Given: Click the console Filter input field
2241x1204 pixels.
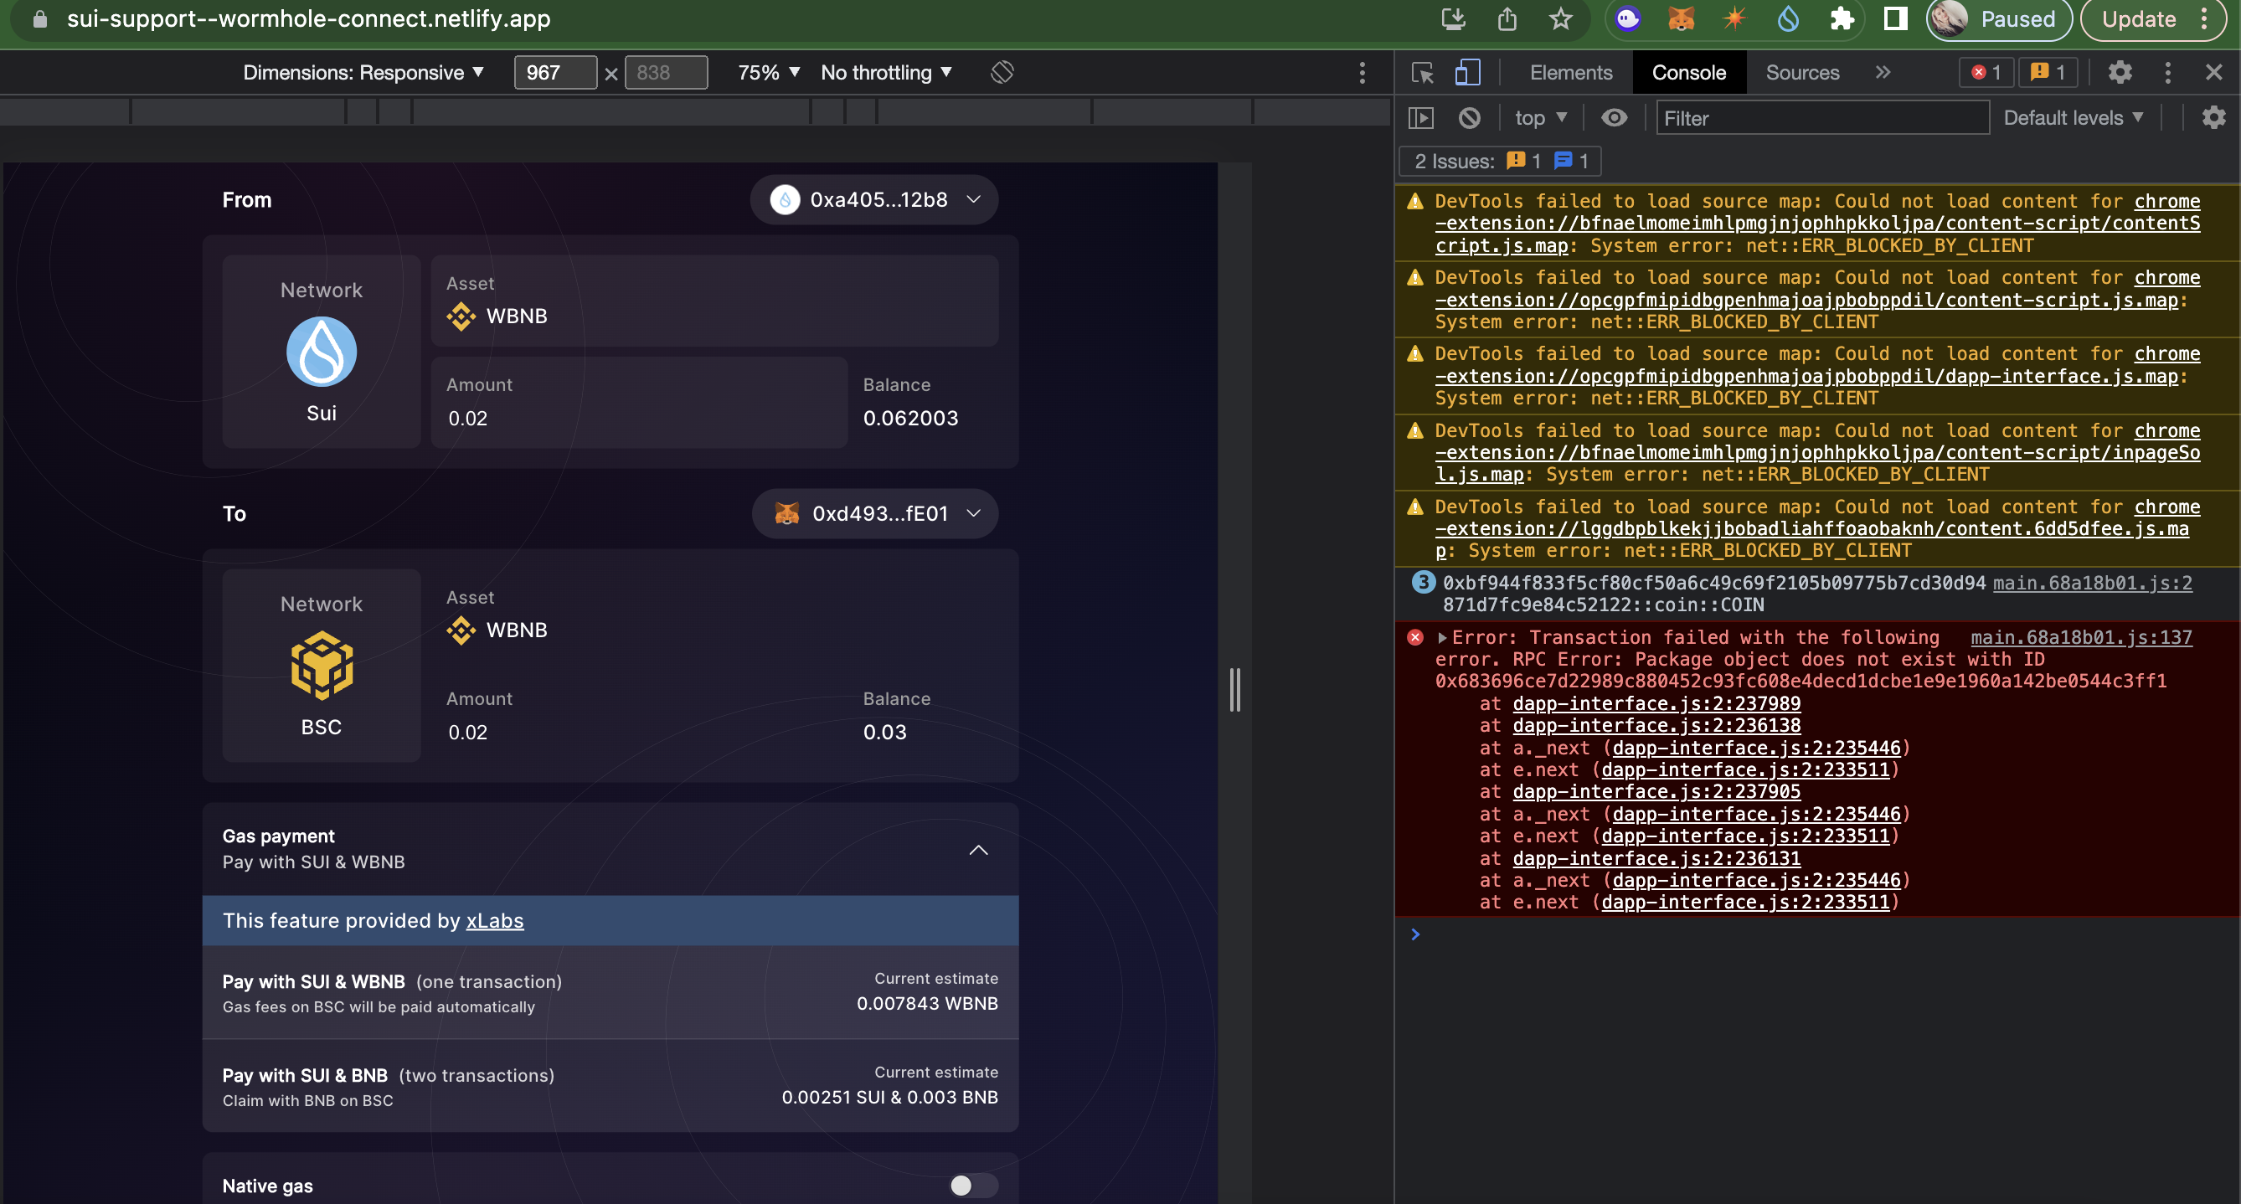Looking at the screenshot, I should coord(1821,117).
